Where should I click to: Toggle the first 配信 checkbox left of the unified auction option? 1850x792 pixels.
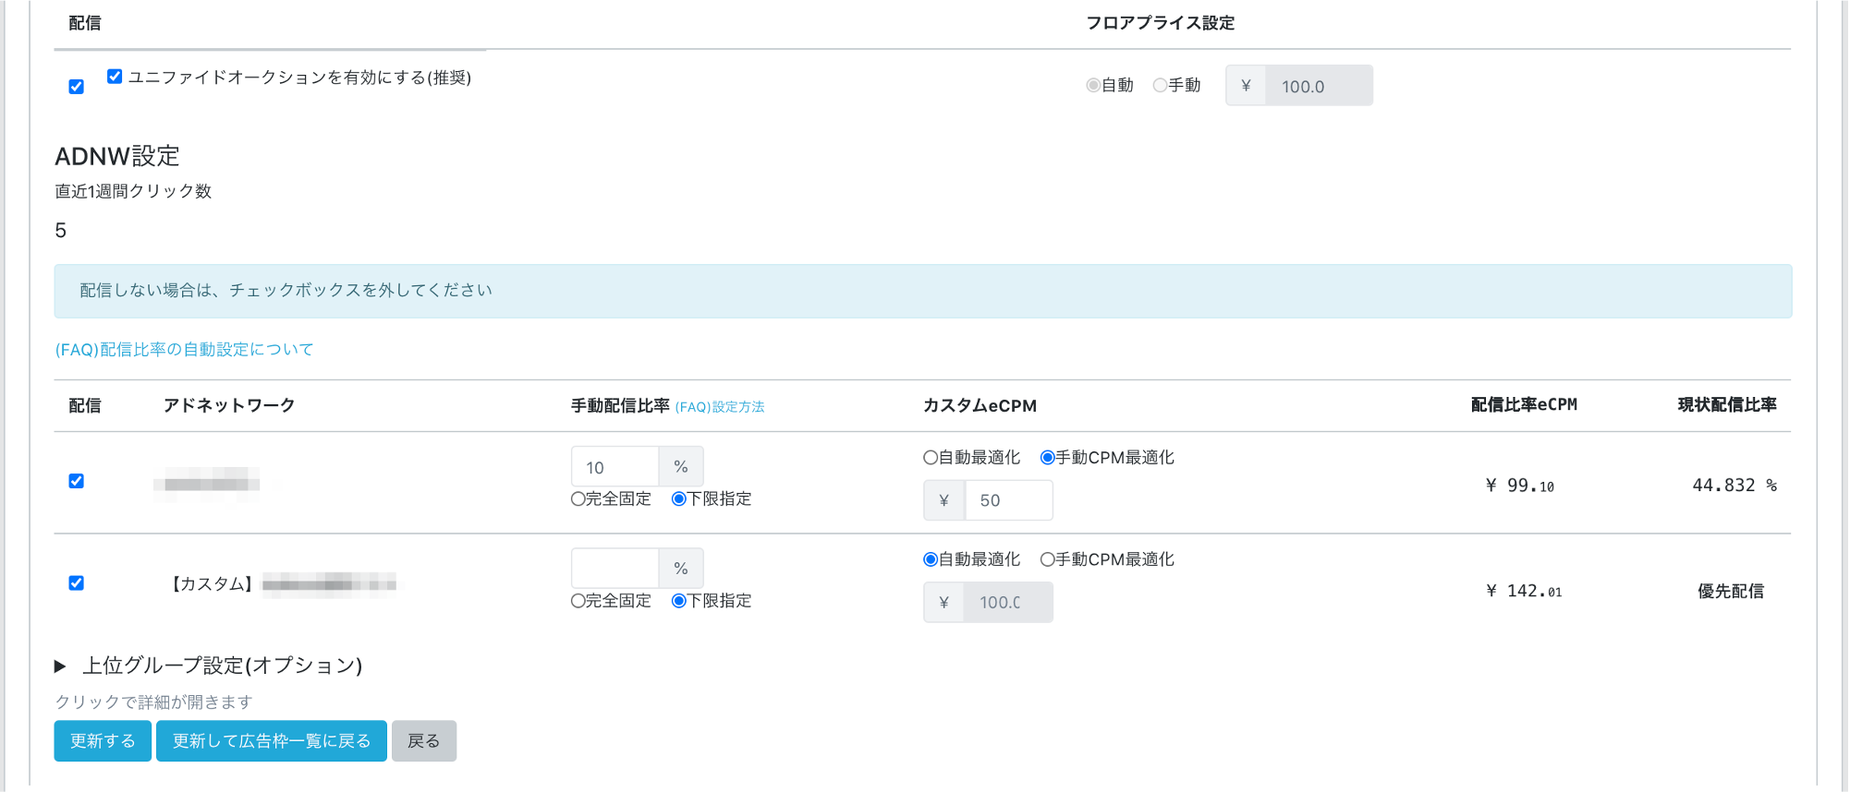click(x=77, y=87)
